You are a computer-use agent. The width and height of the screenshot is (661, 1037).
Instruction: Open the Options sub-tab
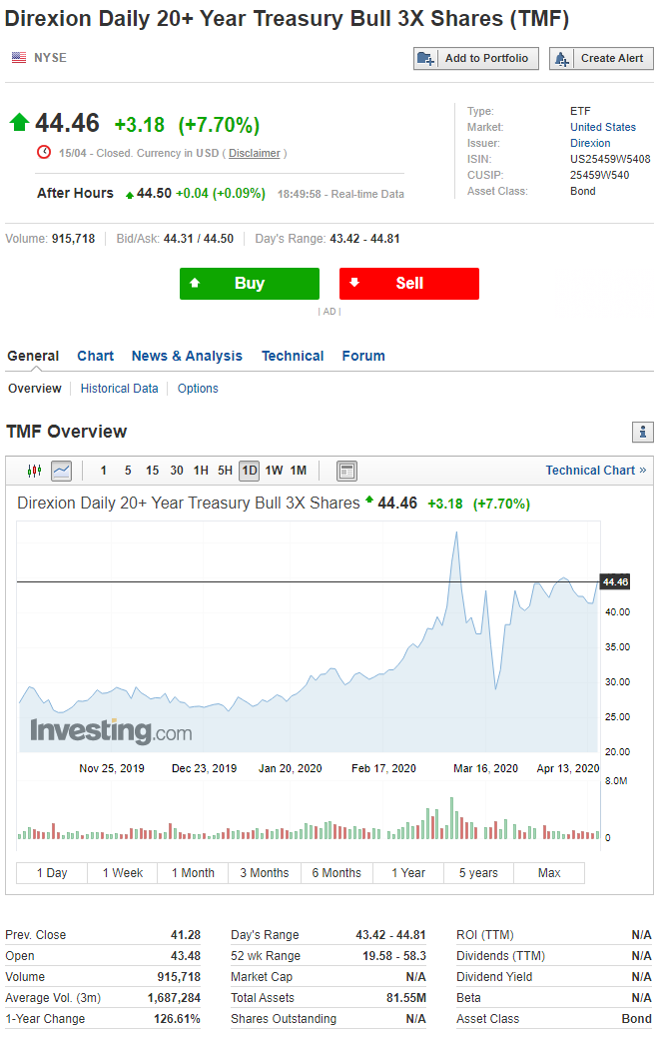(x=198, y=389)
